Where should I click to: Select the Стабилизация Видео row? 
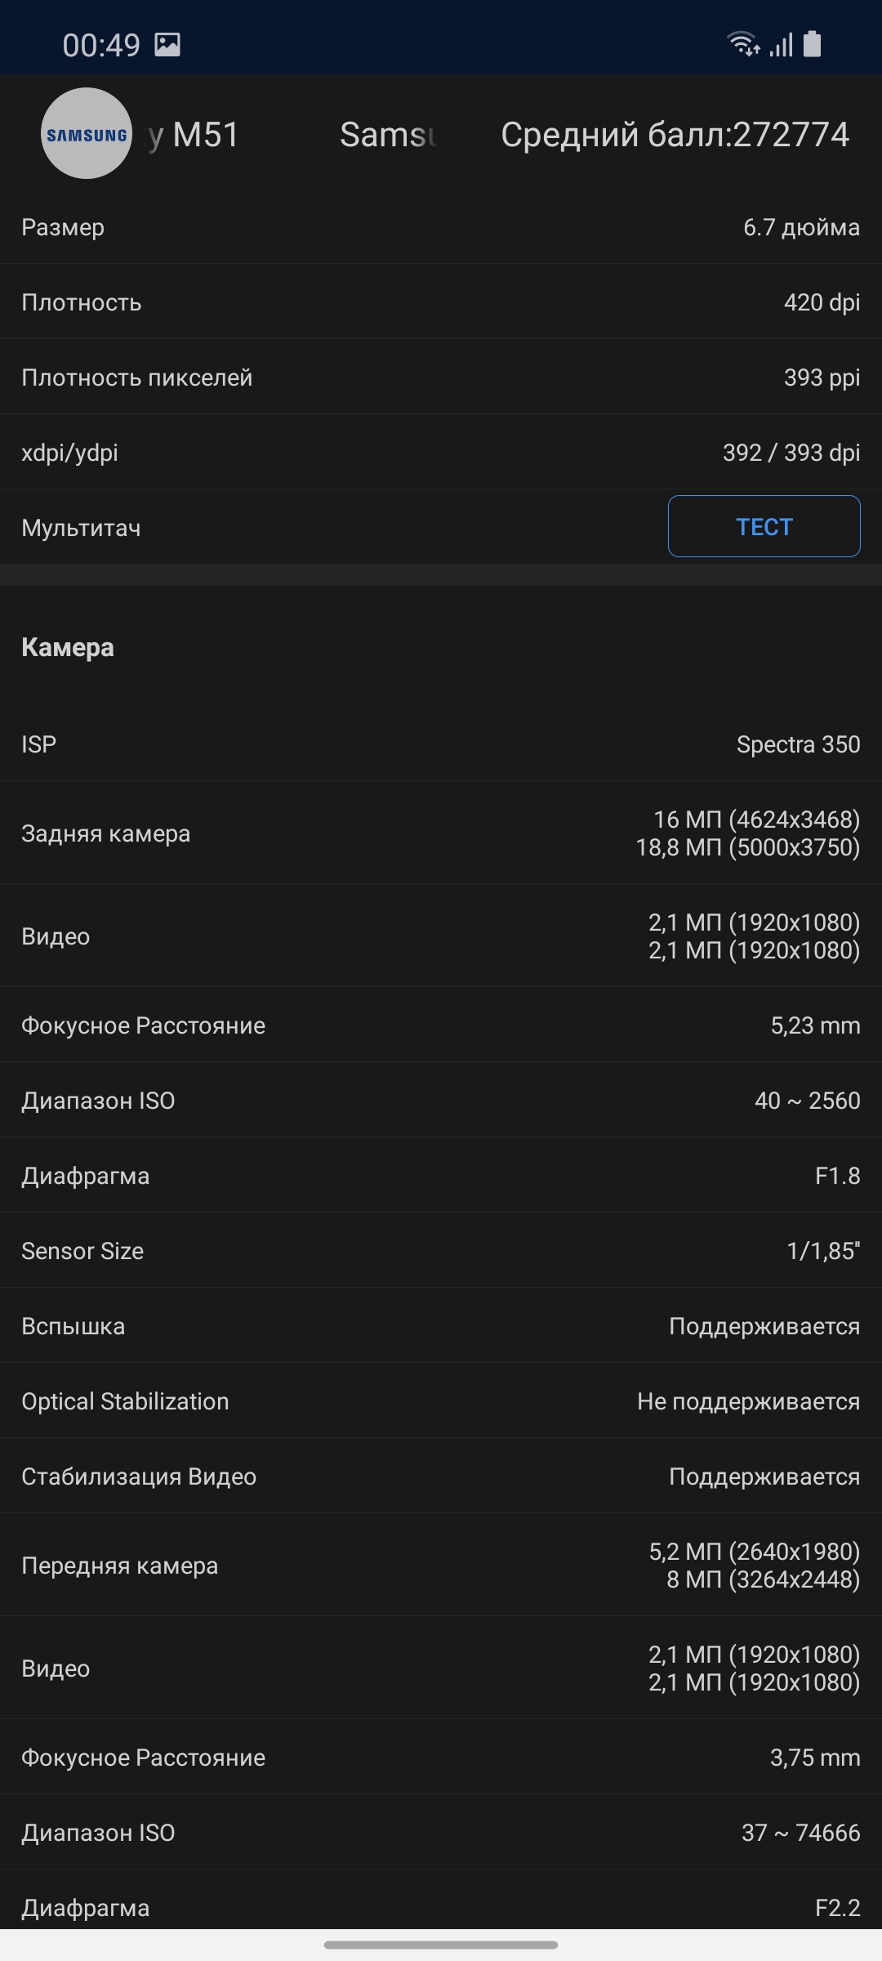coord(441,1476)
